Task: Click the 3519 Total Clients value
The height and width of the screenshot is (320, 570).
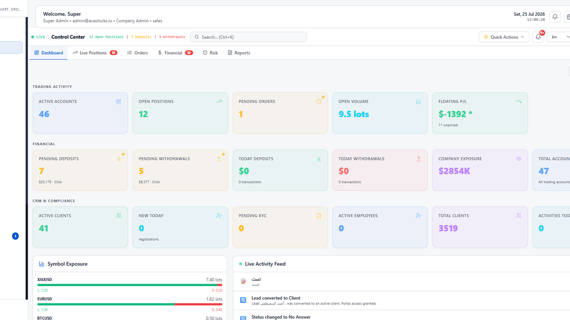Action: [448, 228]
